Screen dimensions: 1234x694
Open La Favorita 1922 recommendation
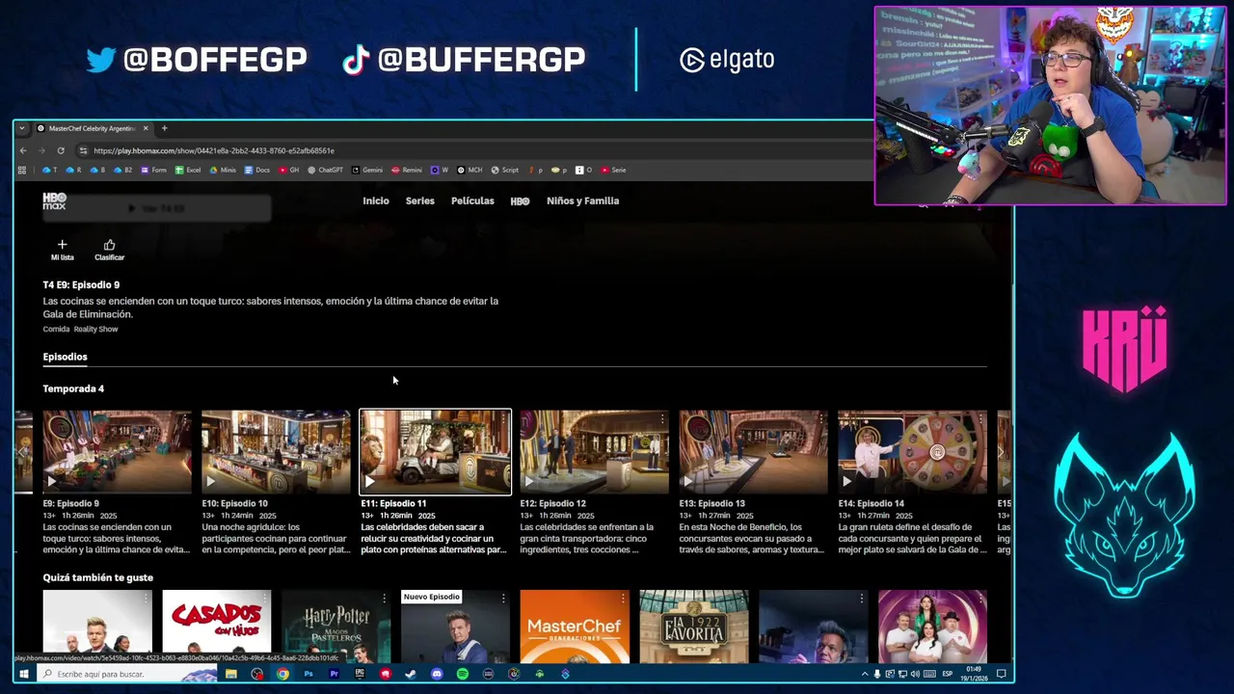coord(694,627)
